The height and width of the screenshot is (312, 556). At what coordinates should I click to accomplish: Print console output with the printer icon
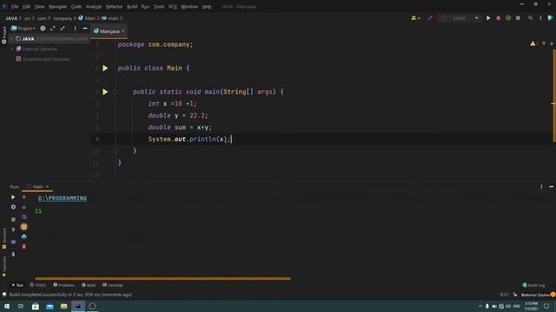tap(24, 237)
